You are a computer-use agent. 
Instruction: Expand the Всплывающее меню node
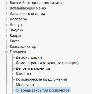(6, 8)
